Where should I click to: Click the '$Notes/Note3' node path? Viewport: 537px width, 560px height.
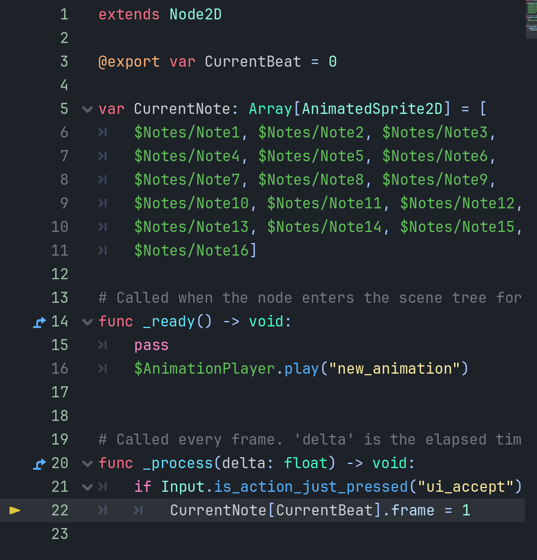435,132
